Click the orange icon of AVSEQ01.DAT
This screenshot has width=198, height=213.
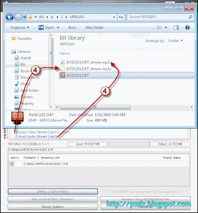click(x=62, y=75)
